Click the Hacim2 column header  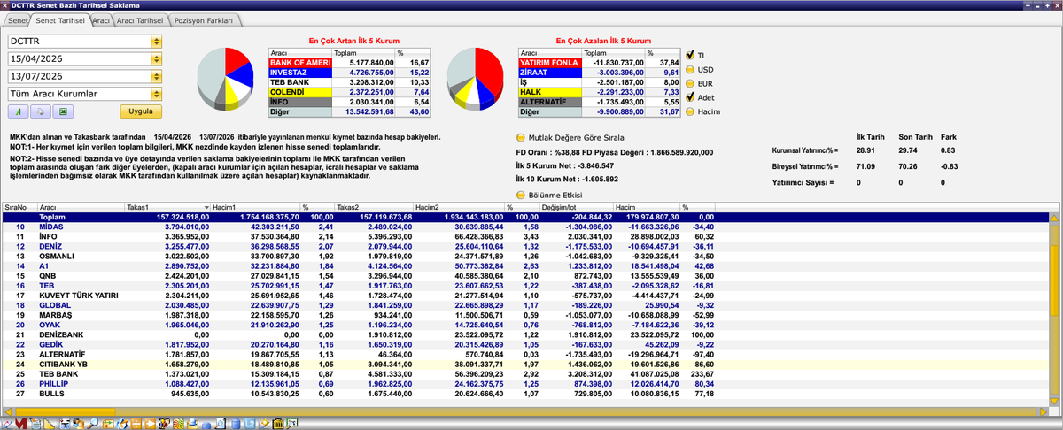458,206
